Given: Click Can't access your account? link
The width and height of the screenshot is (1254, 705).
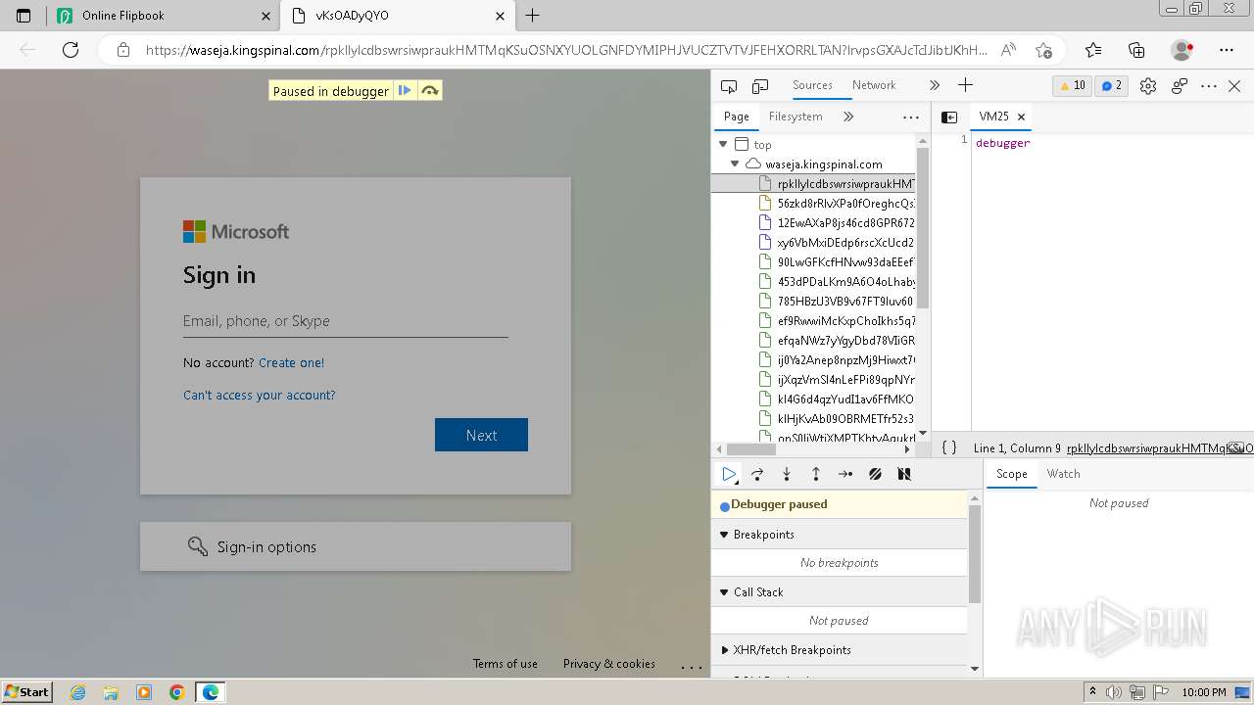Looking at the screenshot, I should coord(260,396).
